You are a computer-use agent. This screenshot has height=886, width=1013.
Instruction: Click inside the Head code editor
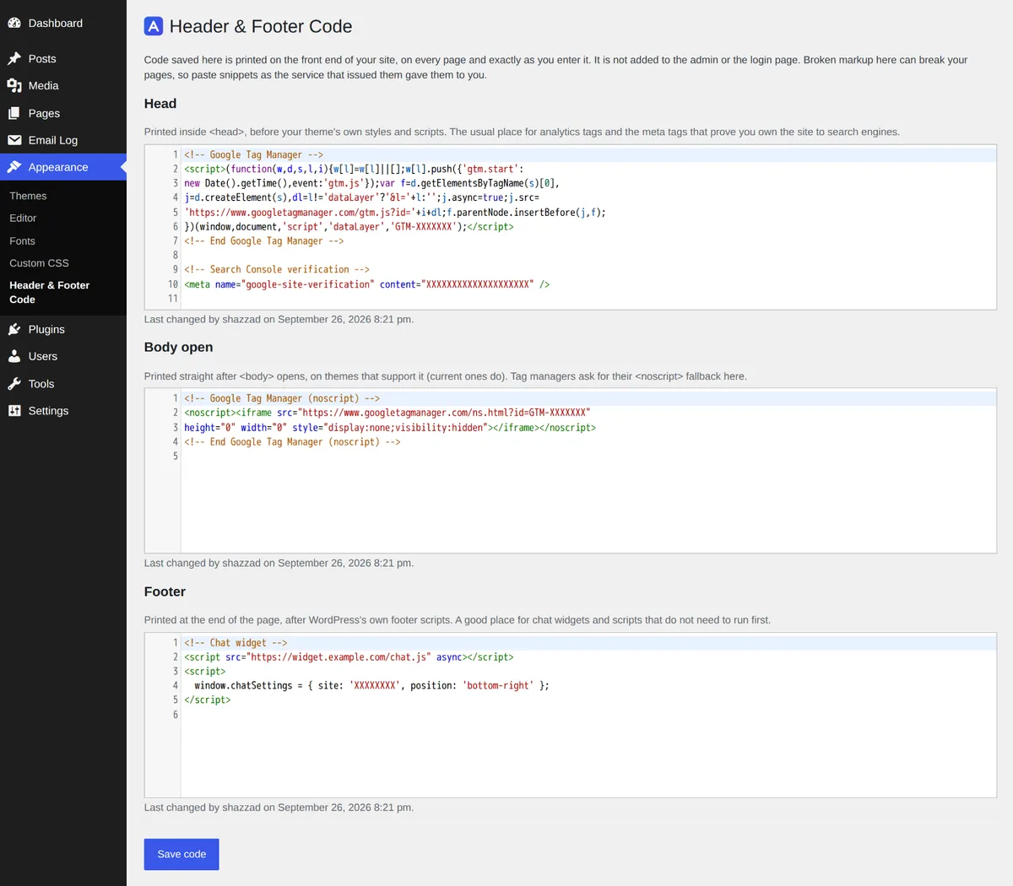[x=571, y=227]
